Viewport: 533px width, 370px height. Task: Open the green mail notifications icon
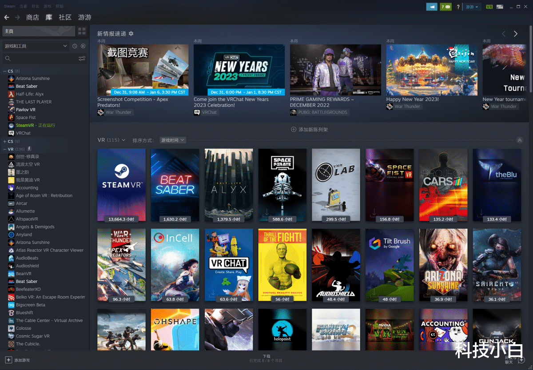(x=445, y=7)
